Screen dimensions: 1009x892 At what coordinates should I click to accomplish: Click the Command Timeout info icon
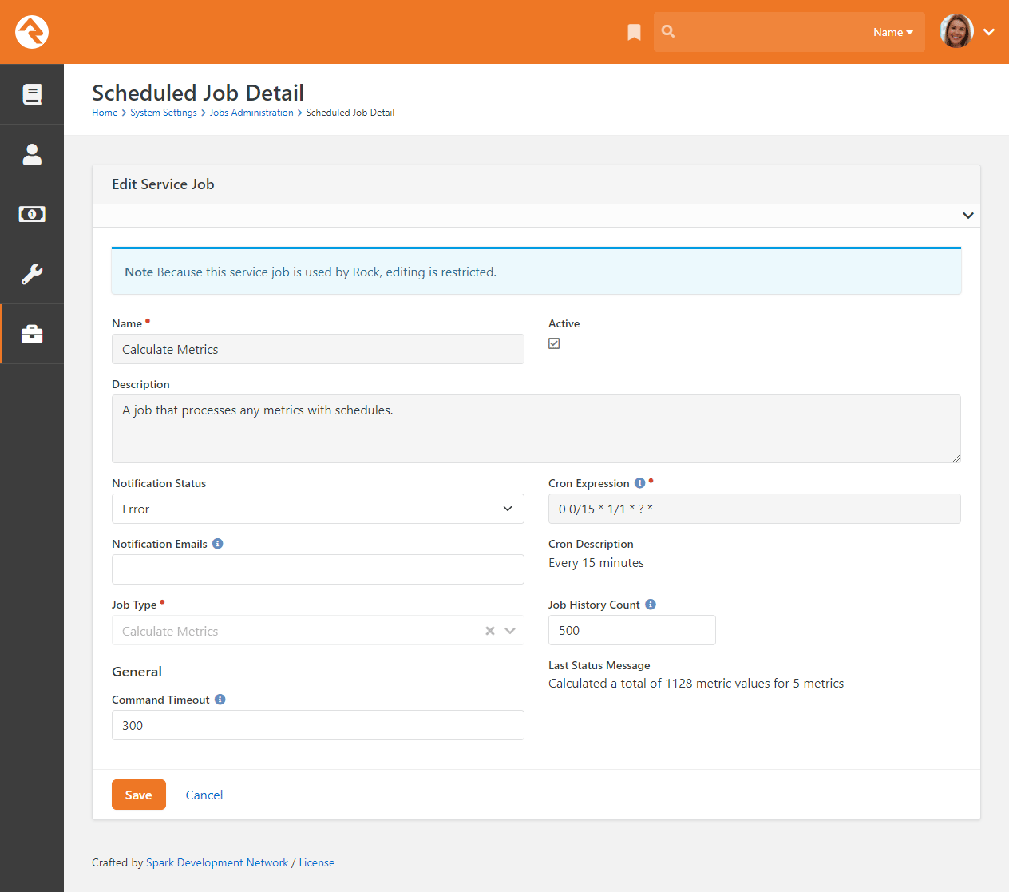(x=220, y=700)
